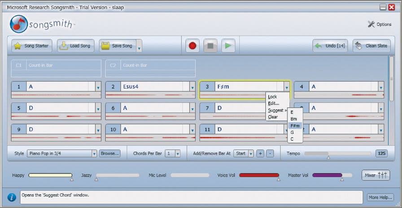Click the More Help... button
This screenshot has height=208, width=402.
point(380,197)
